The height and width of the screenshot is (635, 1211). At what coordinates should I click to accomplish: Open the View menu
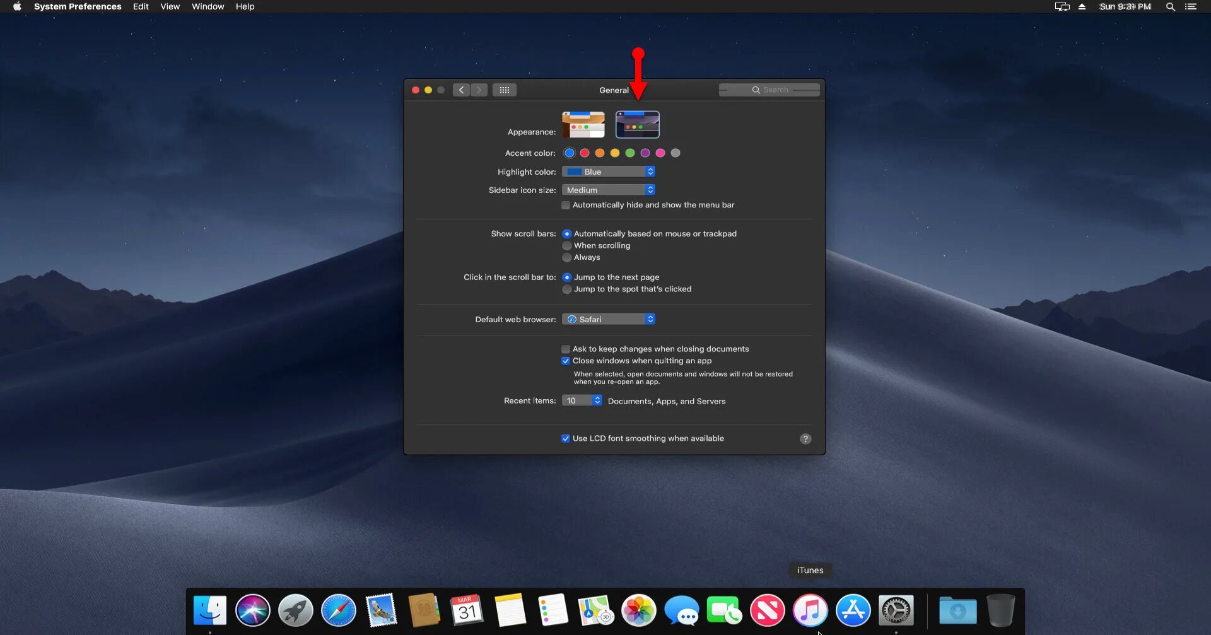coord(170,6)
